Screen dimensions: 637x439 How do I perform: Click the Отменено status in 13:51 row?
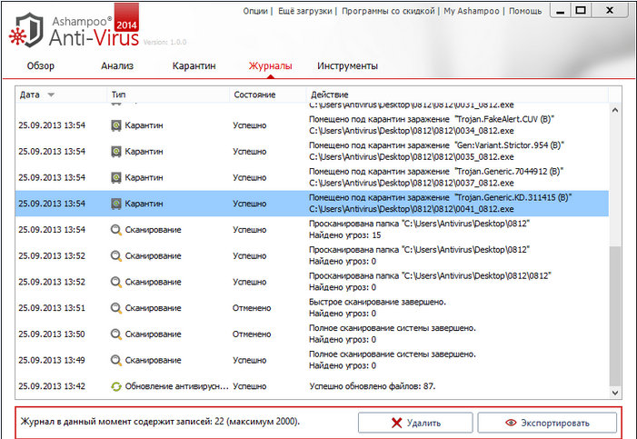[252, 308]
